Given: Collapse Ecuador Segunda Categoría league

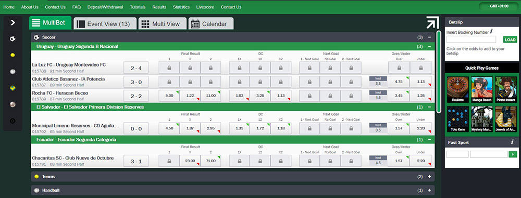Looking at the screenshot, I should click(x=430, y=140).
